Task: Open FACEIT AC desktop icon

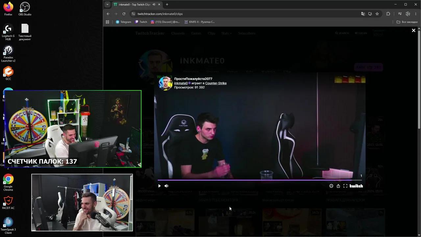Action: coord(8,203)
